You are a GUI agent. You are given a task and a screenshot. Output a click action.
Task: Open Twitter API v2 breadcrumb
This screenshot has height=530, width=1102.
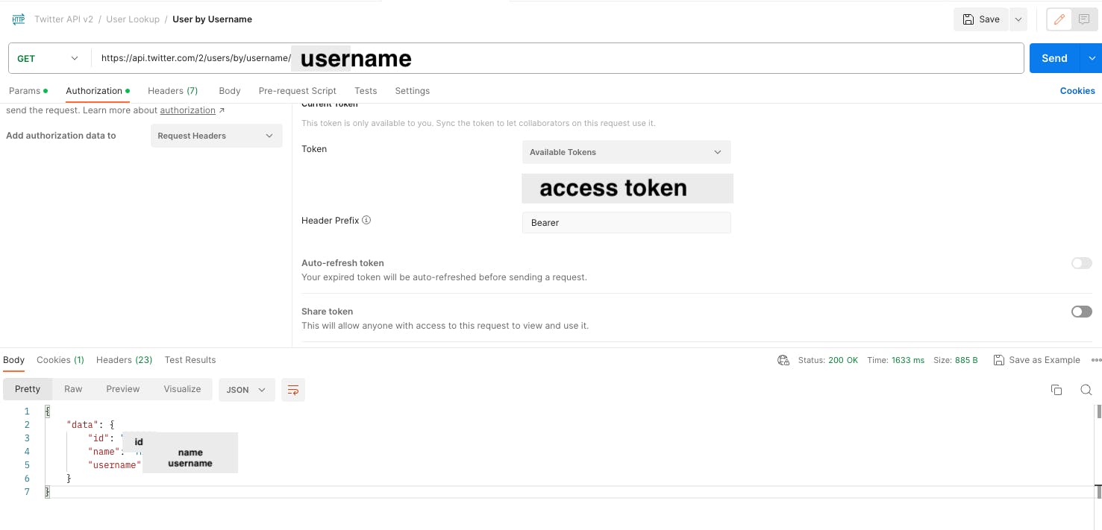click(63, 19)
